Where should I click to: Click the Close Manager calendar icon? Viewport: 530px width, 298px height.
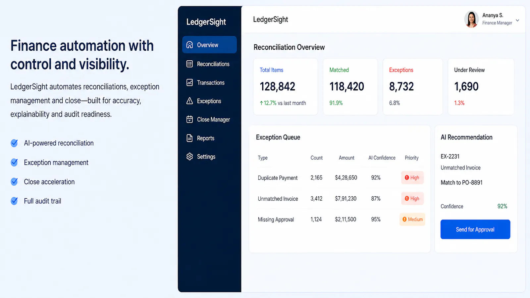point(189,120)
